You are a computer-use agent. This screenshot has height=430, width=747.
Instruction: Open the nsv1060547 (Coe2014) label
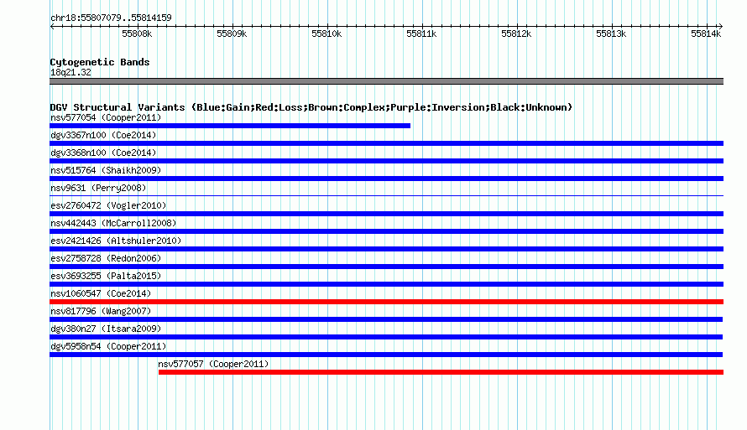click(x=101, y=293)
